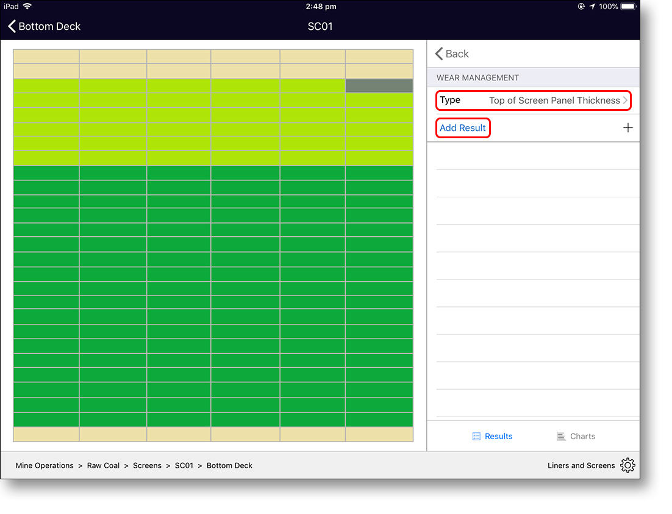Tap the rotation lock status icon

[x=581, y=7]
